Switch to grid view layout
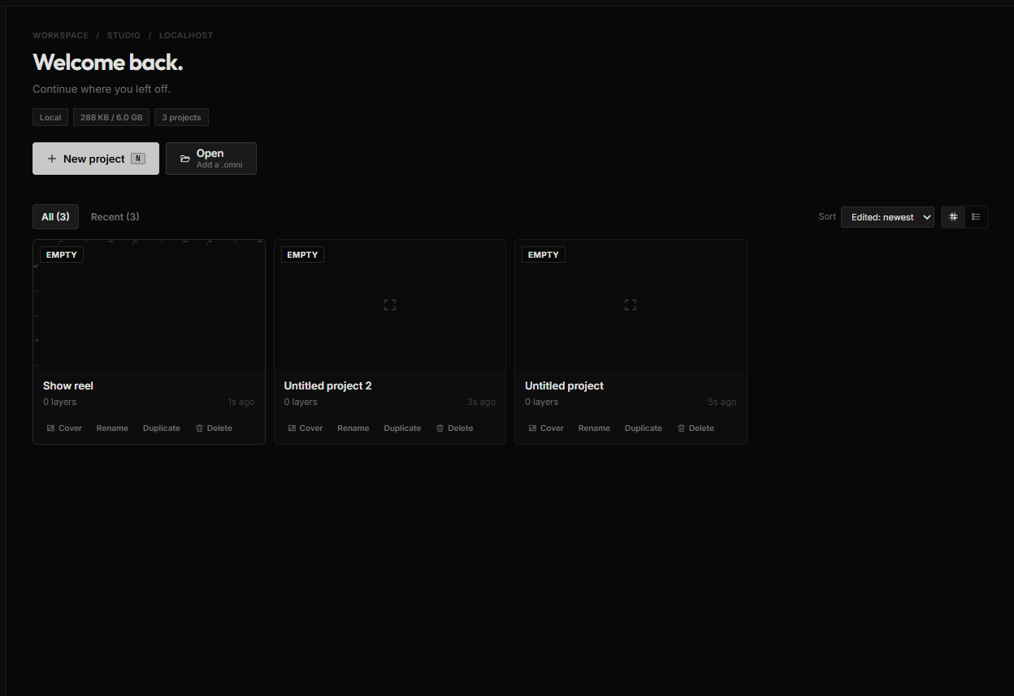This screenshot has width=1014, height=696. point(953,217)
